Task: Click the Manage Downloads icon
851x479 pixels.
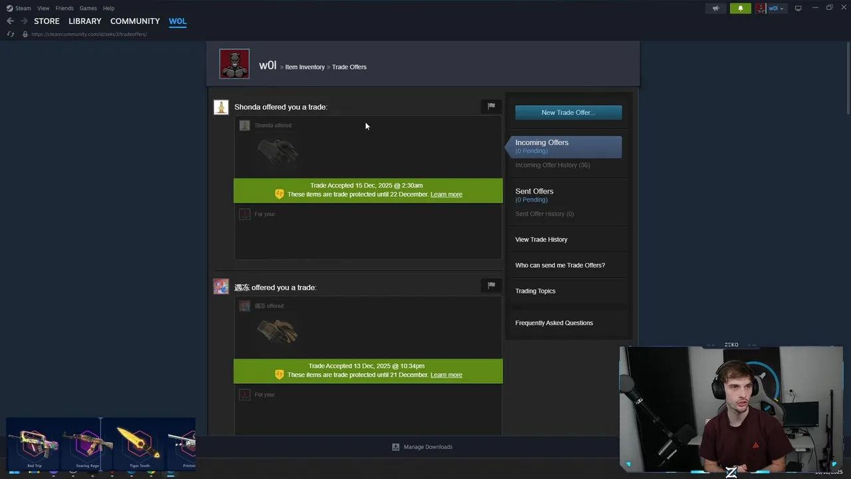Action: [396, 447]
